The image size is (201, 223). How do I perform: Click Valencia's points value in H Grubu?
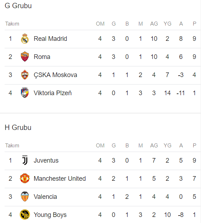coord(194,197)
